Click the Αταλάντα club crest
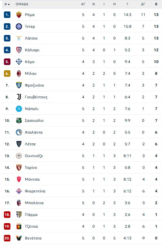The height and width of the screenshot is (245, 162). pyautogui.click(x=19, y=132)
